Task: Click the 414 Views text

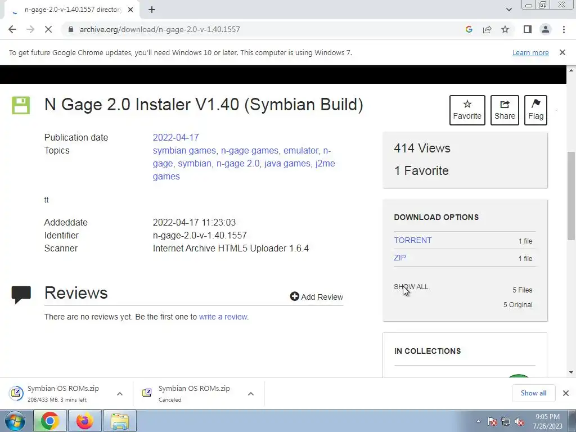Action: tap(422, 148)
